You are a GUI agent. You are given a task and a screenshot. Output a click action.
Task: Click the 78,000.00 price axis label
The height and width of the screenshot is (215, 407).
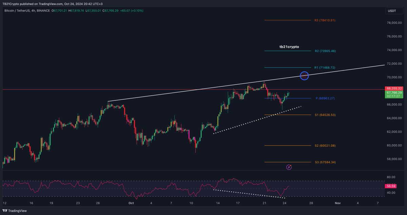pos(394,23)
